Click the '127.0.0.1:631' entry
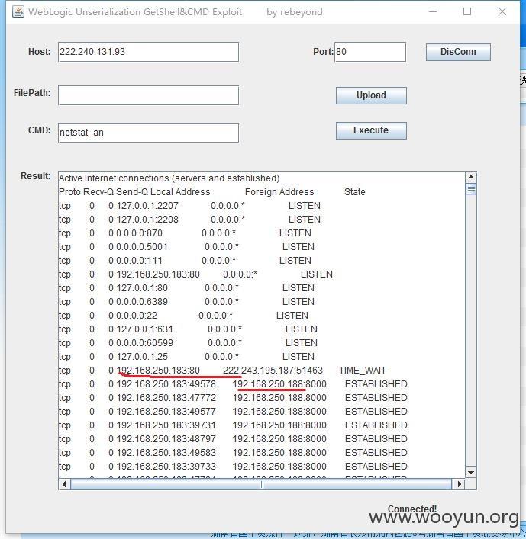The width and height of the screenshot is (526, 539). 144,329
